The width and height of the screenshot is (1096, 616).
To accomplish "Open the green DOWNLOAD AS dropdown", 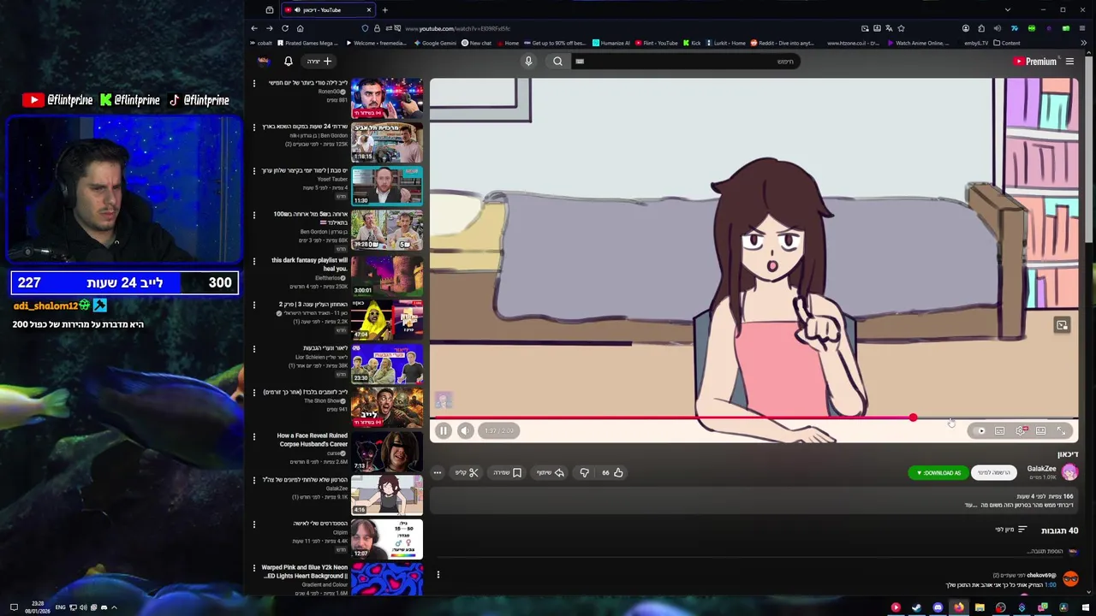I will (938, 472).
